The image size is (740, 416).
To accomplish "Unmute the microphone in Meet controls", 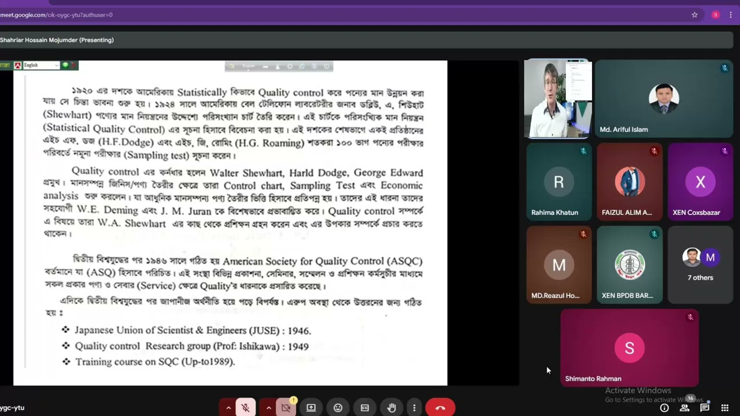I will (x=246, y=408).
